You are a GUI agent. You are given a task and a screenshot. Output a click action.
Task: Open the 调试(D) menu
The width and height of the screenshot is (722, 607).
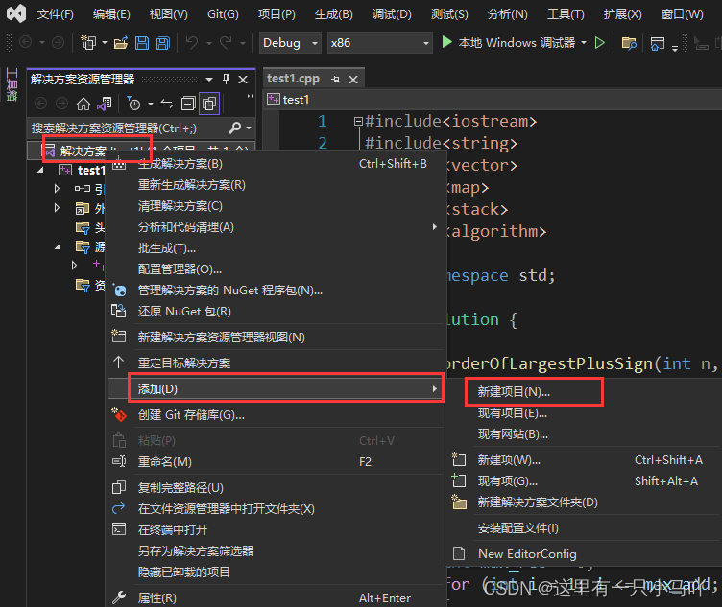coord(392,14)
